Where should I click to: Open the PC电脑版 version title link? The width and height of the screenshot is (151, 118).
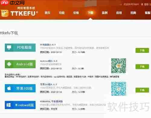click(48, 45)
